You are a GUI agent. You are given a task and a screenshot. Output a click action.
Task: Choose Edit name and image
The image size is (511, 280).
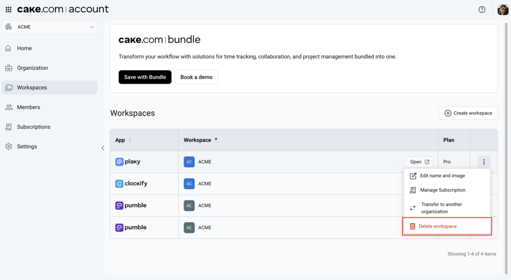[447, 176]
